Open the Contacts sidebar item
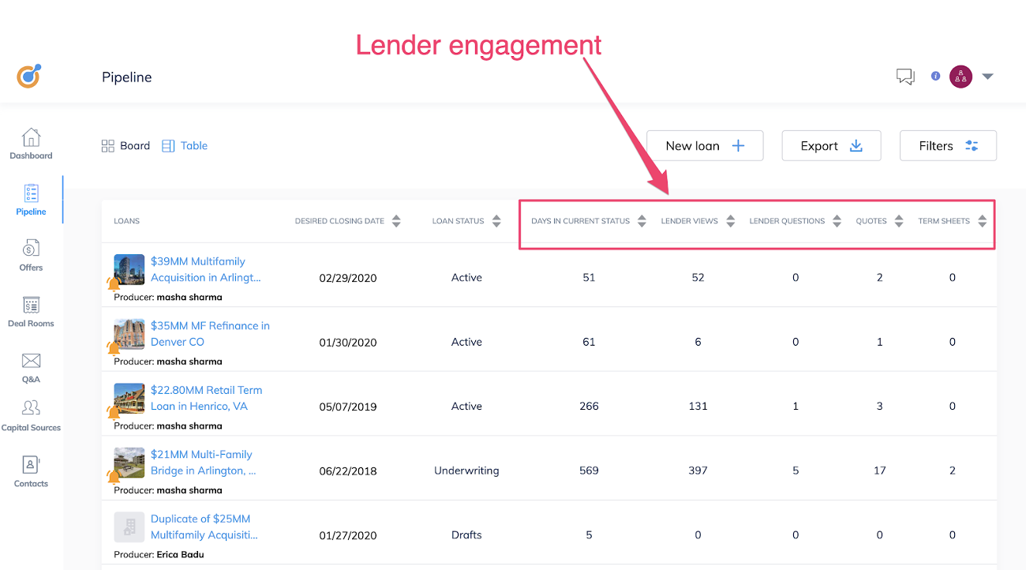1026x570 pixels. (31, 472)
